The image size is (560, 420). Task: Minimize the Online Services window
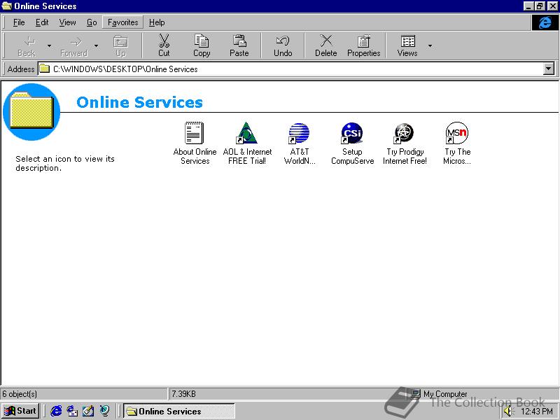528,6
